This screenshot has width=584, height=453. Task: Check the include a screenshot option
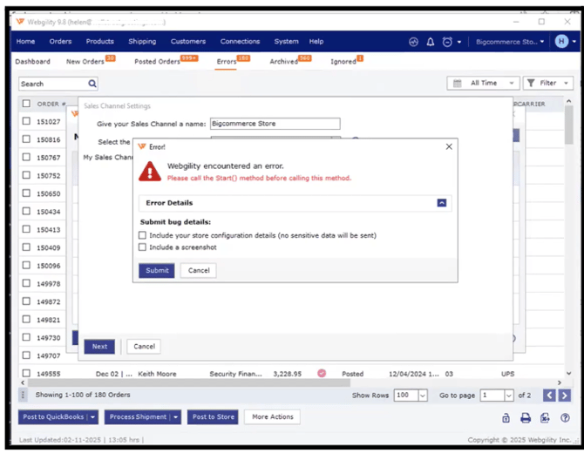[x=143, y=247]
